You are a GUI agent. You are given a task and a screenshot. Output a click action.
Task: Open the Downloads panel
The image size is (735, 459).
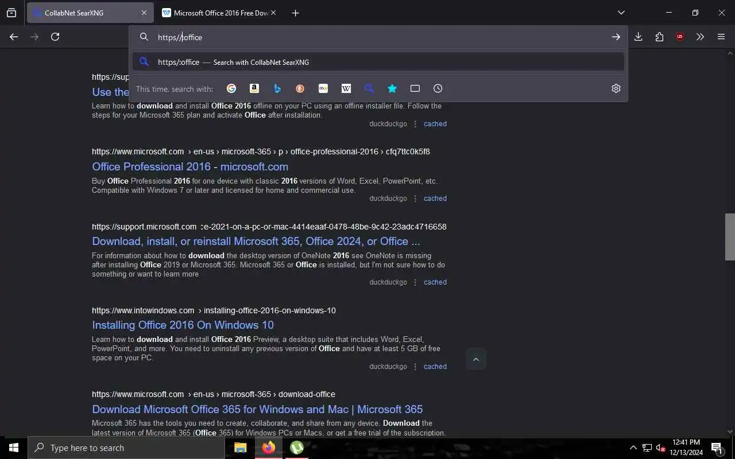point(638,37)
